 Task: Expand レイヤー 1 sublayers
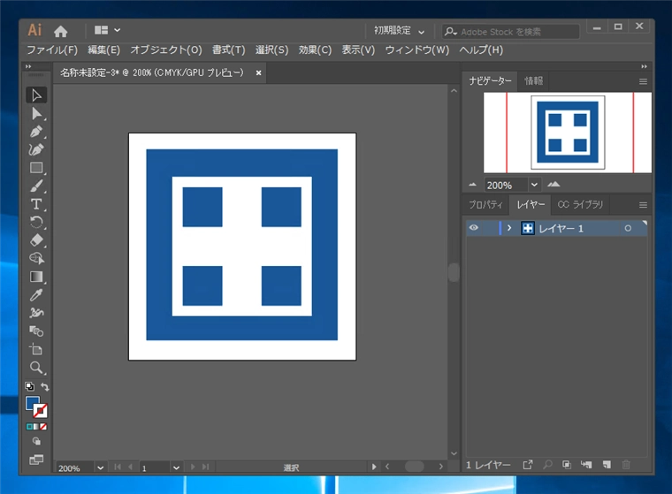pos(509,228)
